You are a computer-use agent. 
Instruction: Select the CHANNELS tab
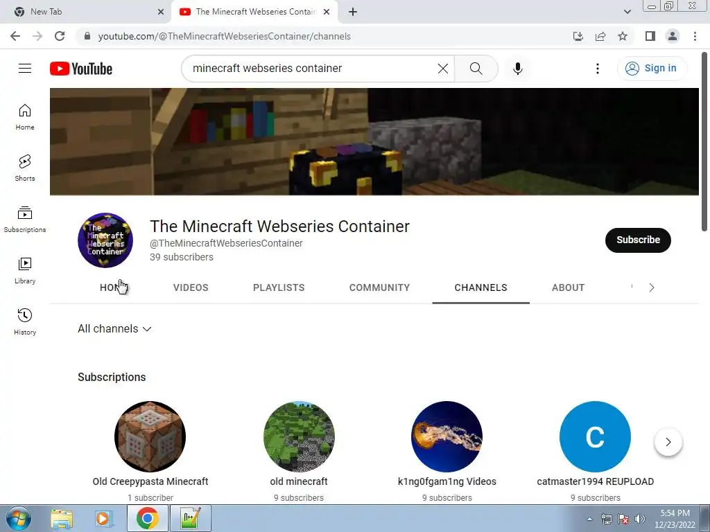(481, 287)
